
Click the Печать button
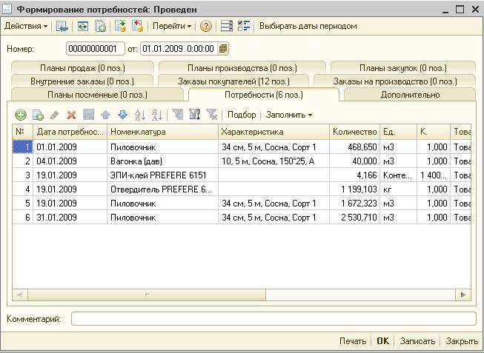coord(353,341)
